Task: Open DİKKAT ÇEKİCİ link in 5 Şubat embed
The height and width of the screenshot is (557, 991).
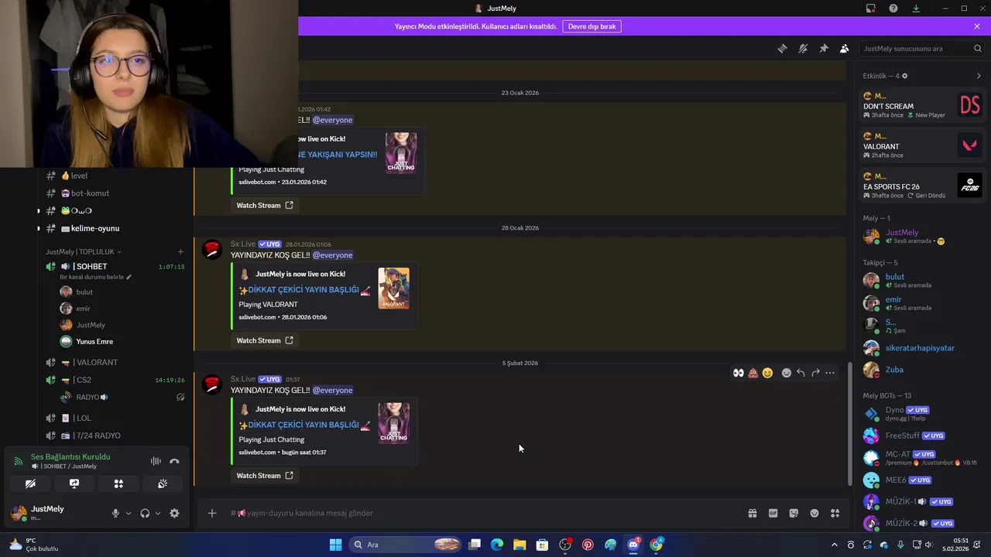Action: point(304,425)
